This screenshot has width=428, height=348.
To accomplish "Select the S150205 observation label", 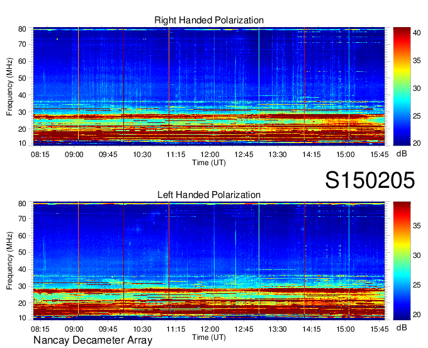I will click(370, 180).
